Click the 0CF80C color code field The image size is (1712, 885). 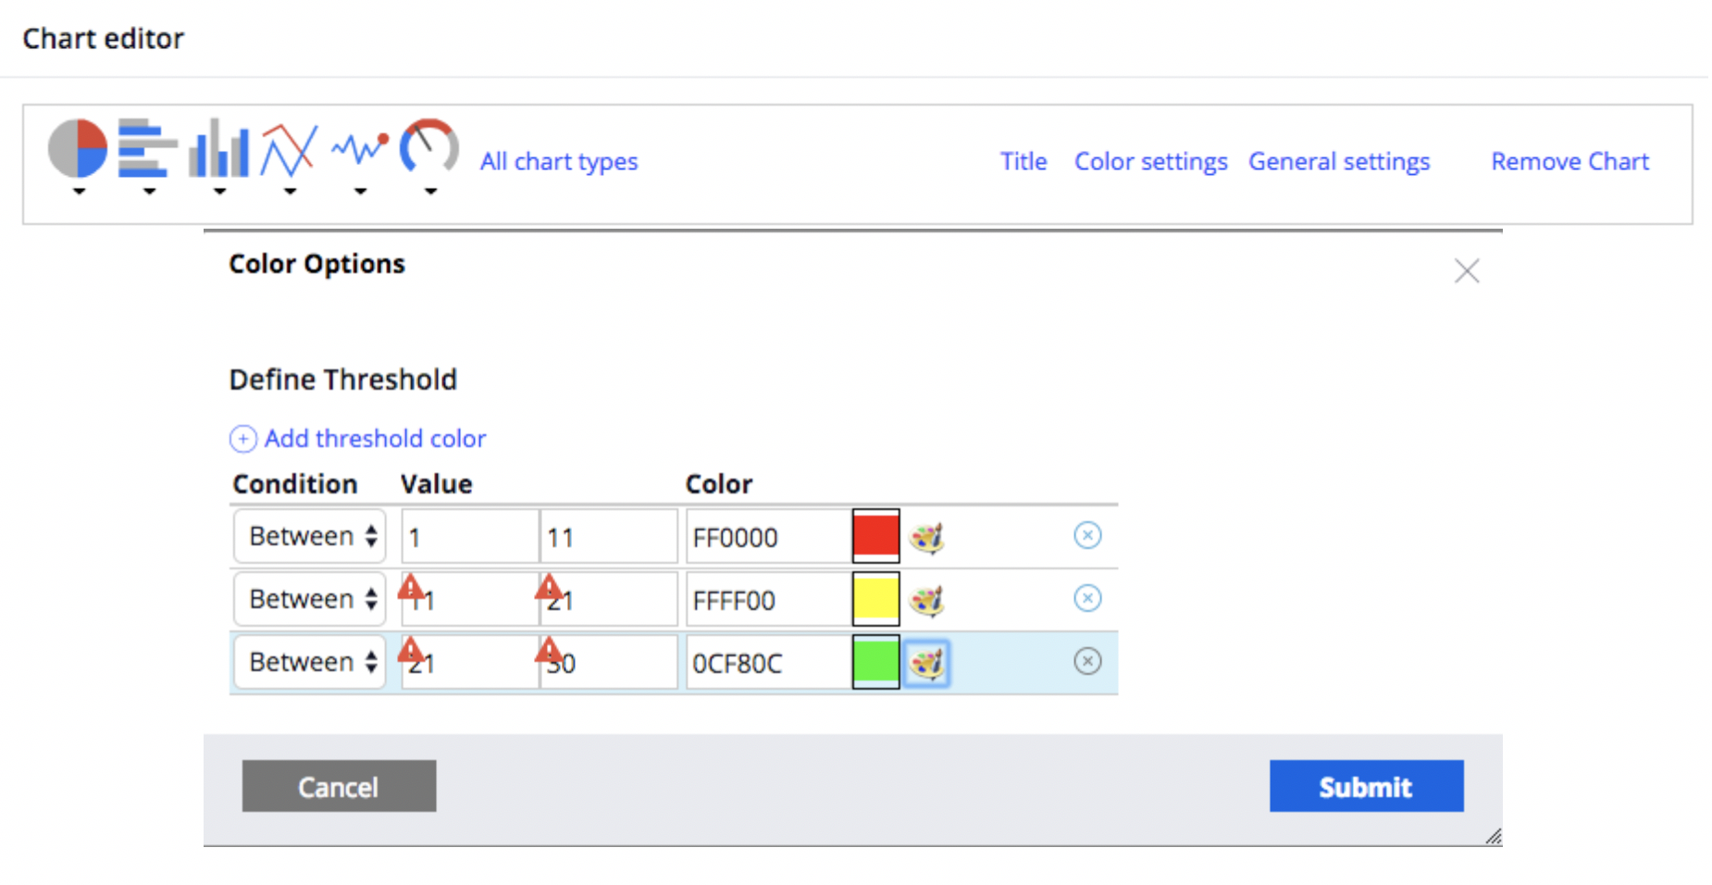769,662
